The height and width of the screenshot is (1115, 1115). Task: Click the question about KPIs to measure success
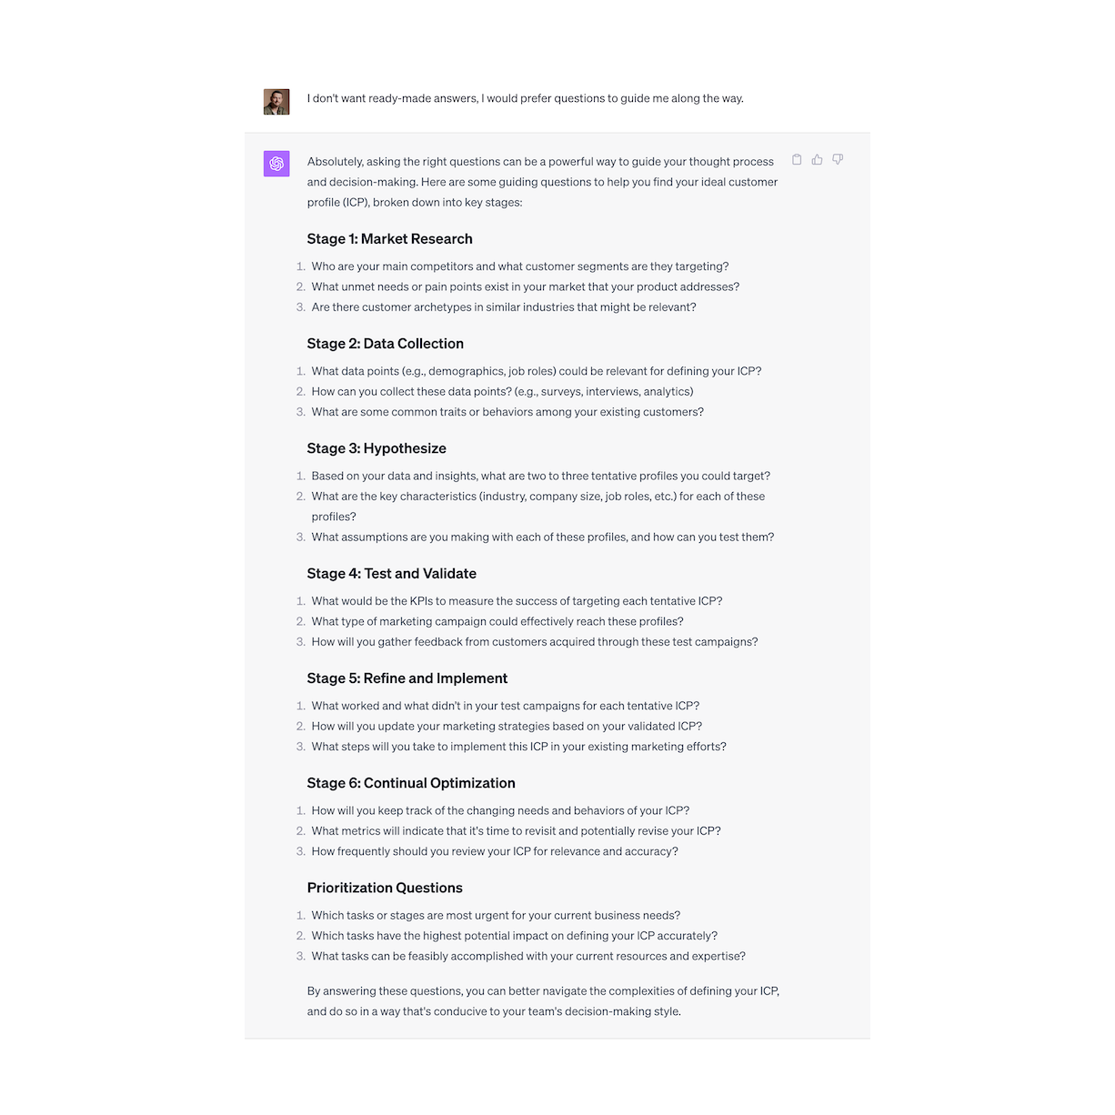[x=517, y=601]
